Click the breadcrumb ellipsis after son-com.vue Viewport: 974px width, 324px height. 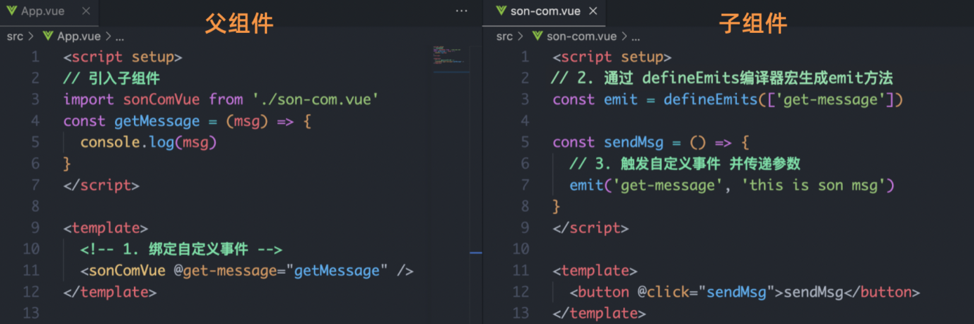point(635,36)
